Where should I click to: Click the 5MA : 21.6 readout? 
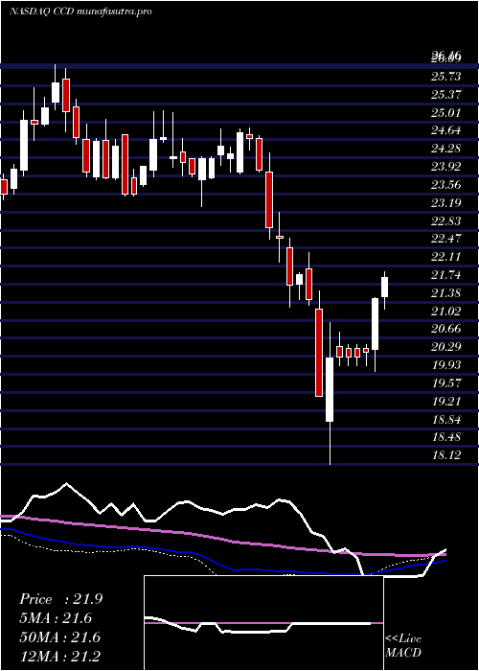coord(56,618)
